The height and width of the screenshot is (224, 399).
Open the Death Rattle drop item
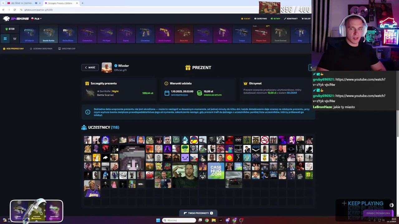click(x=49, y=34)
